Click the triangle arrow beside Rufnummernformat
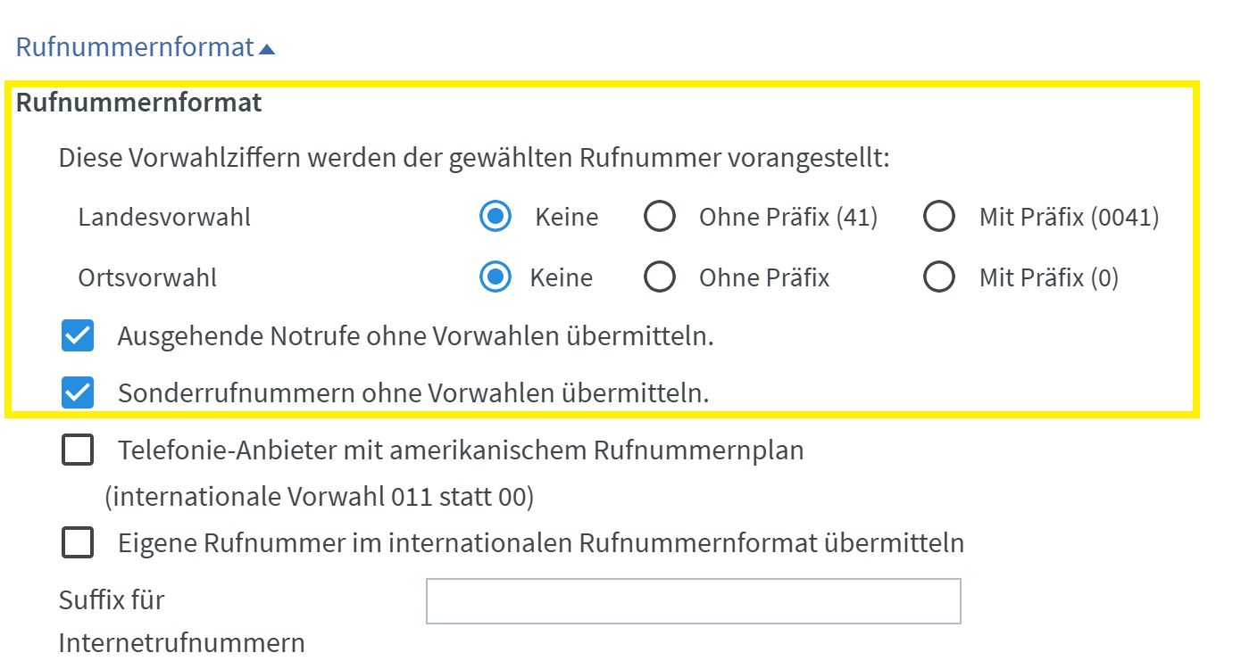The image size is (1241, 669). click(267, 49)
